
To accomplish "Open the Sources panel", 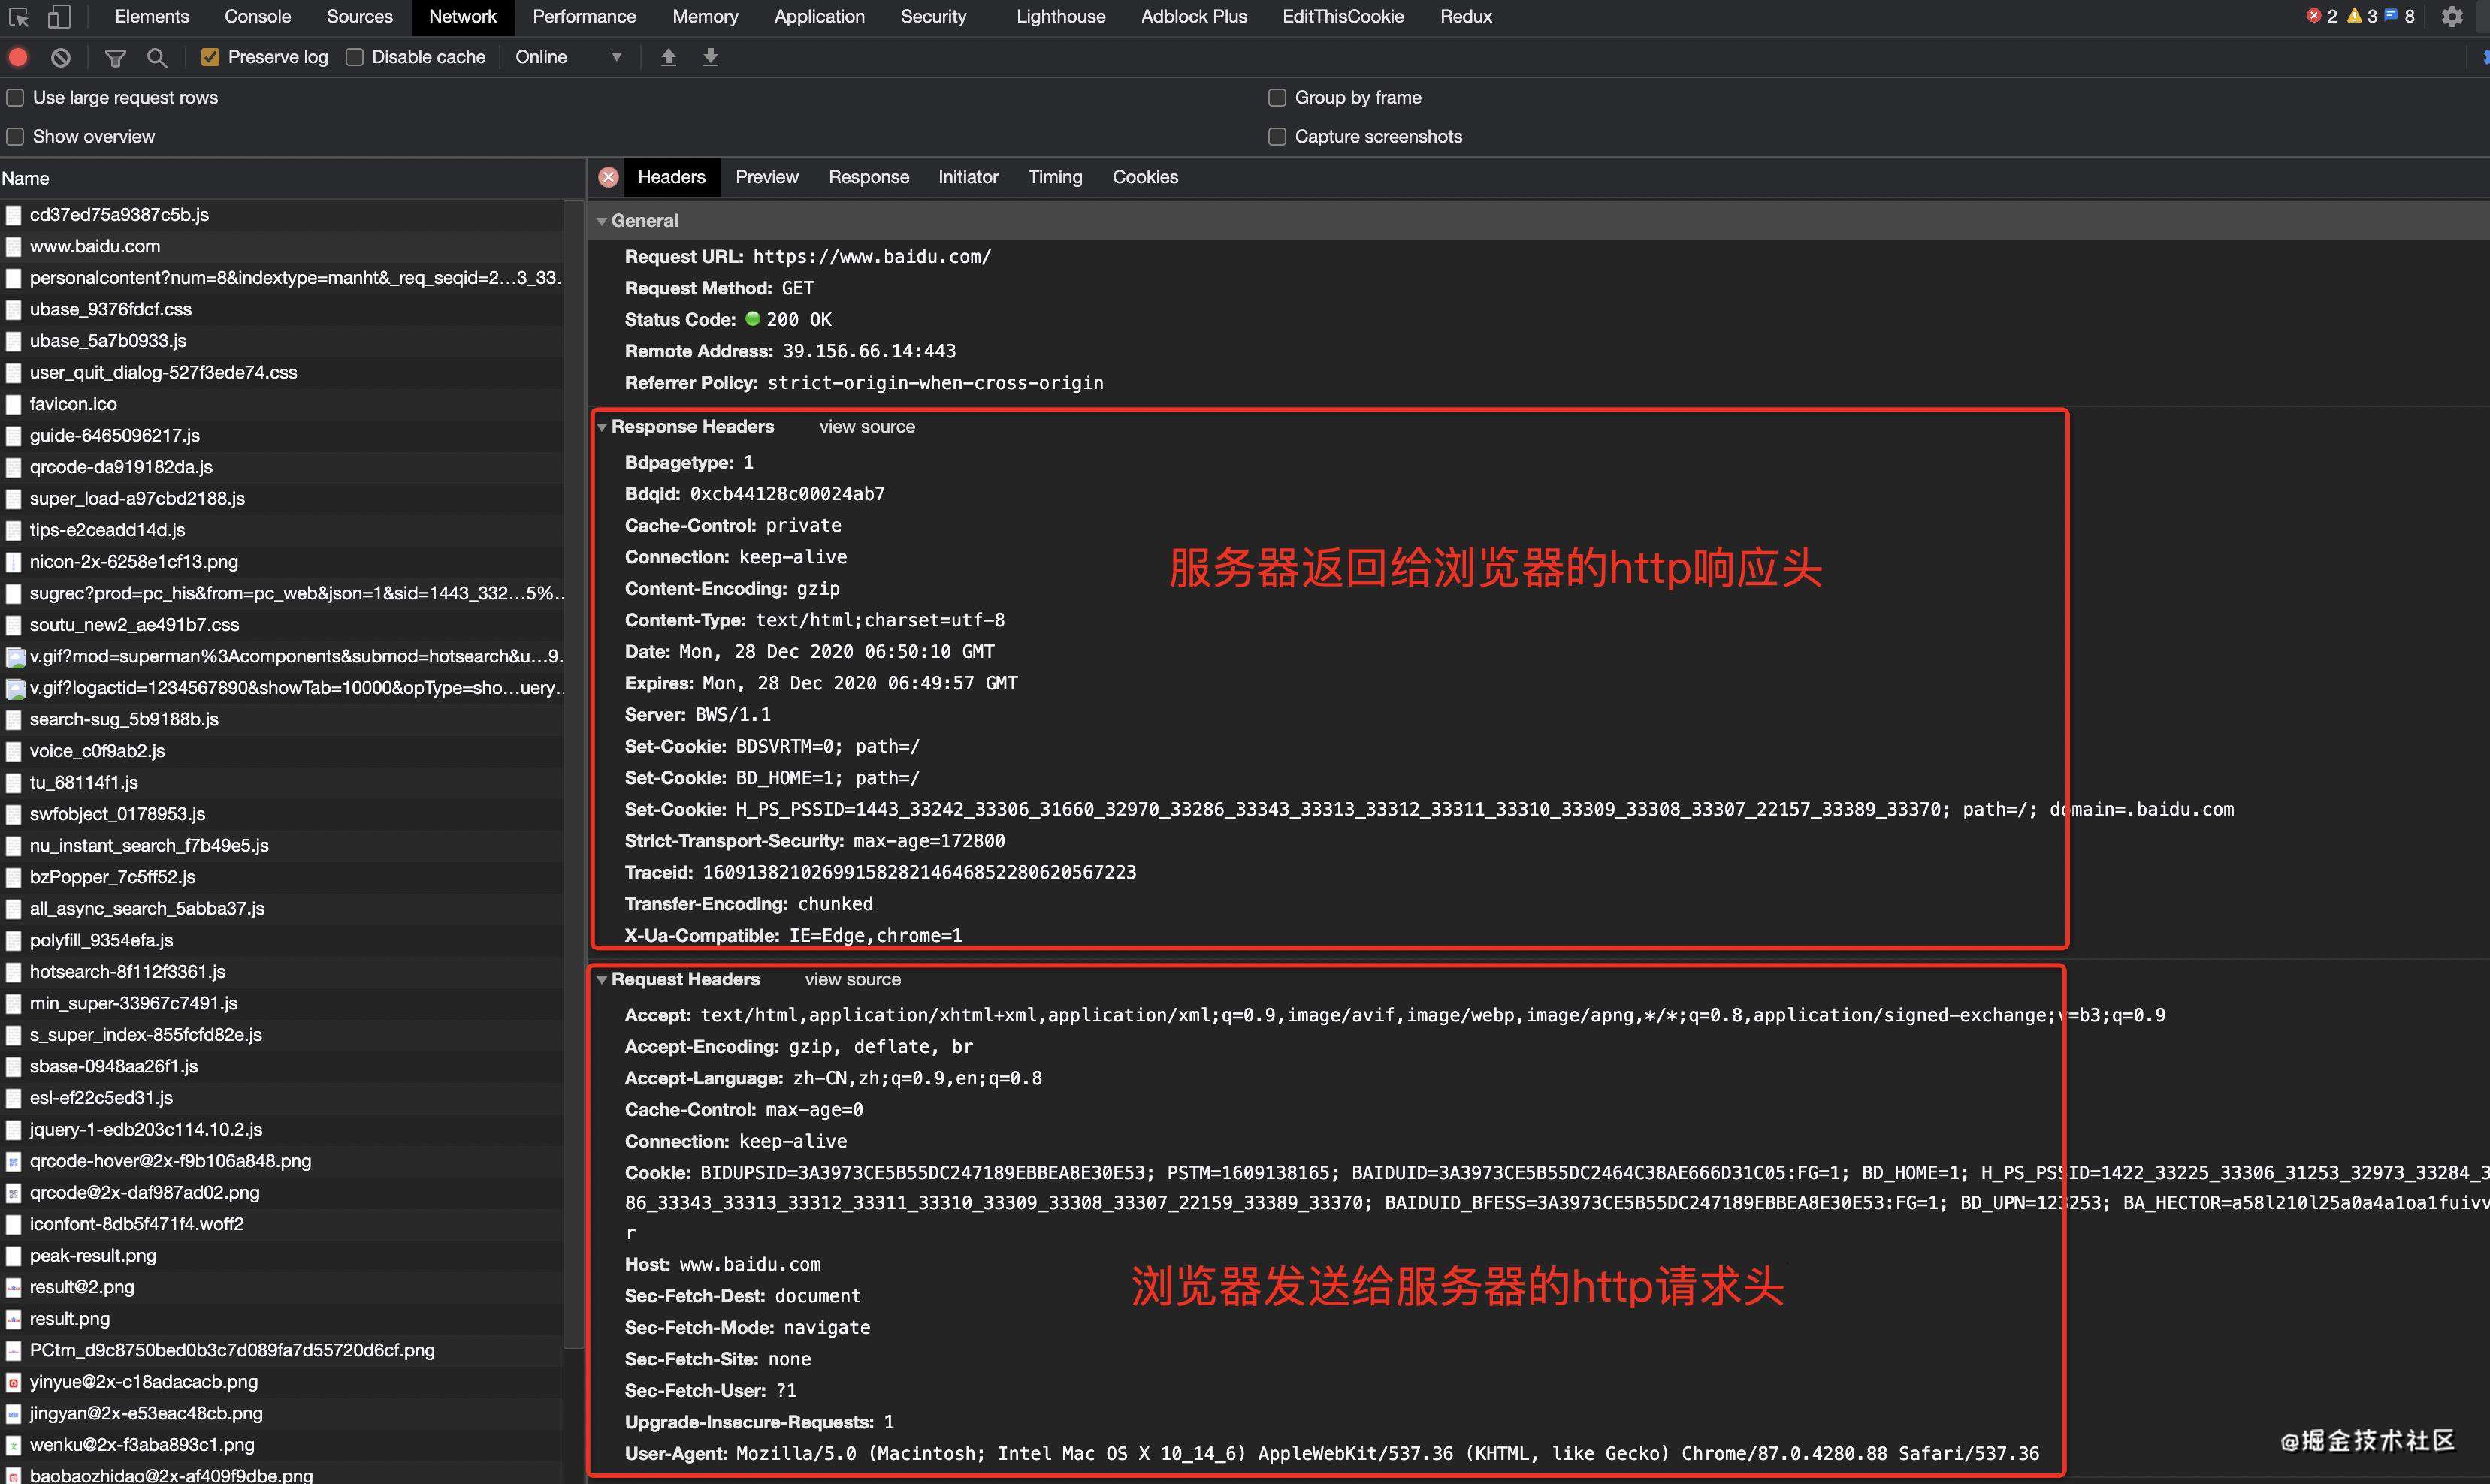I will click(x=359, y=16).
